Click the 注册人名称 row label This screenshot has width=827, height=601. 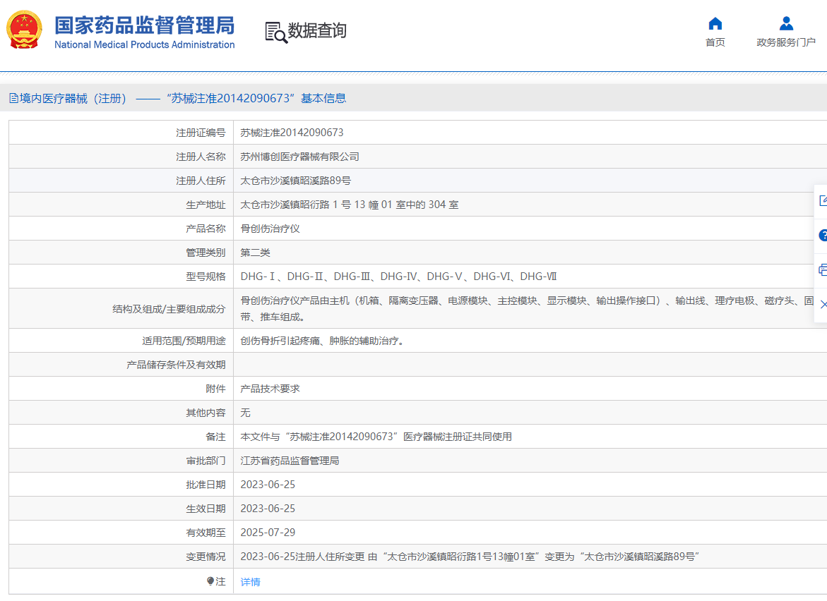click(x=201, y=157)
